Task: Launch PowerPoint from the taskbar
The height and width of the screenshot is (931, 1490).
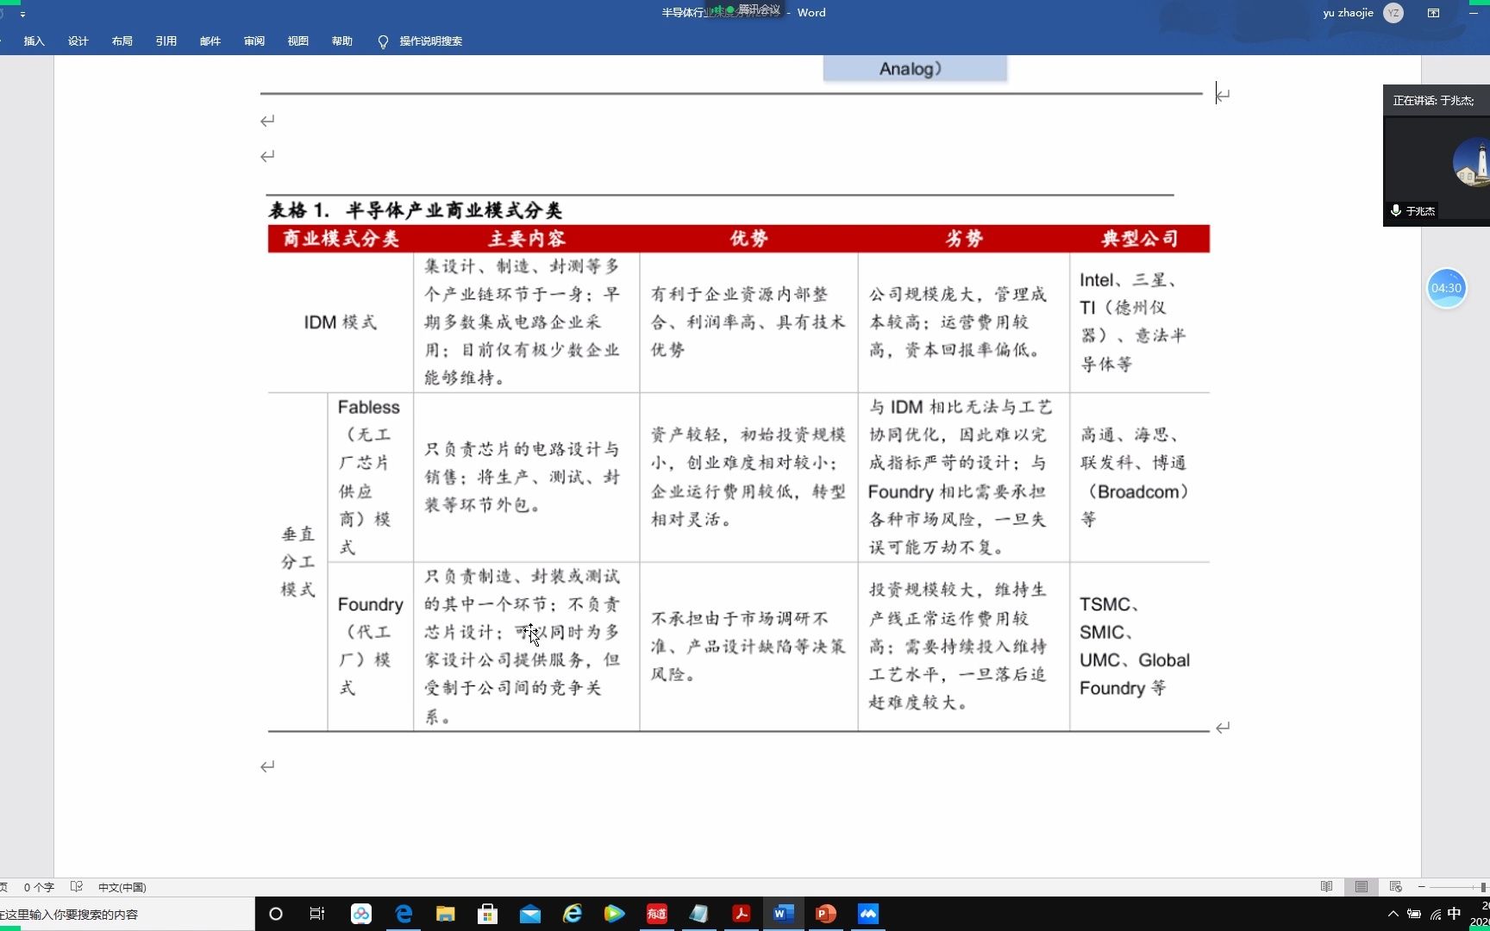Action: click(x=824, y=914)
